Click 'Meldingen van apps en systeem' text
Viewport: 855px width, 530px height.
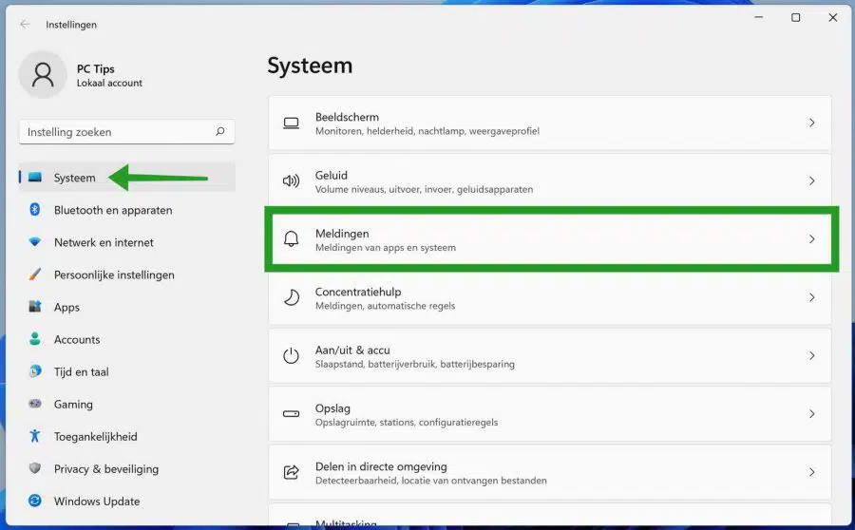tap(386, 248)
